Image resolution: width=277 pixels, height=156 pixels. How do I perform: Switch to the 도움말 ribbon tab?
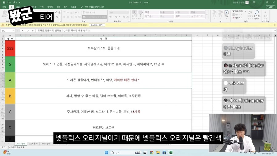74,7
